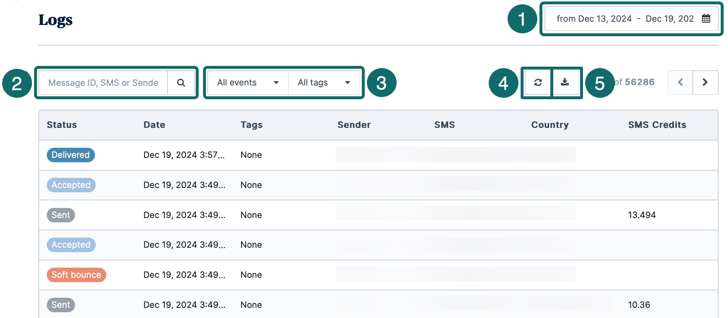728x318 pixels.
Task: Download the logs export
Action: pos(565,83)
